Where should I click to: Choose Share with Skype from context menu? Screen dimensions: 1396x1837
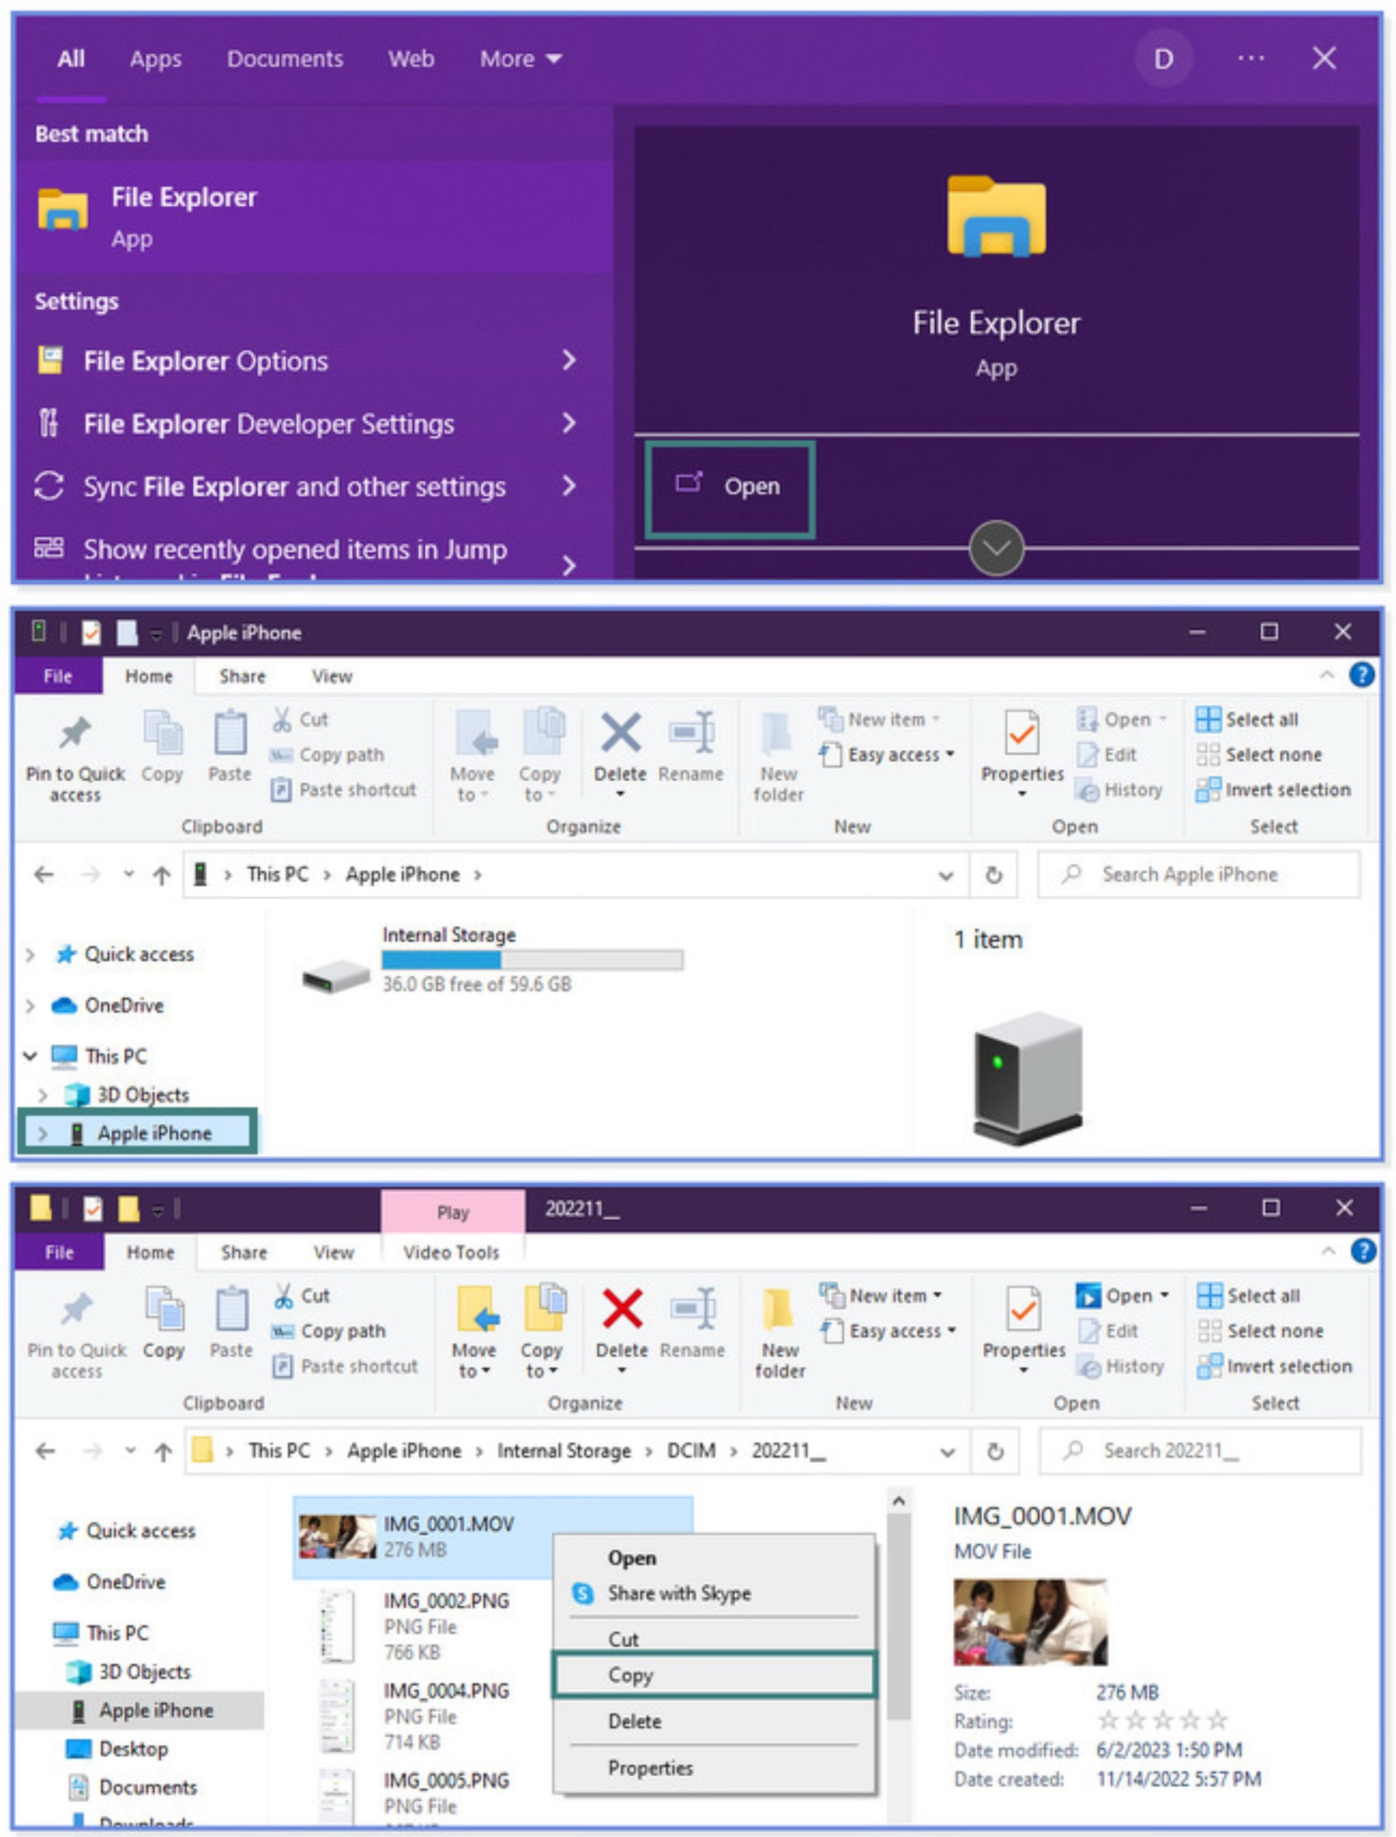[715, 1593]
